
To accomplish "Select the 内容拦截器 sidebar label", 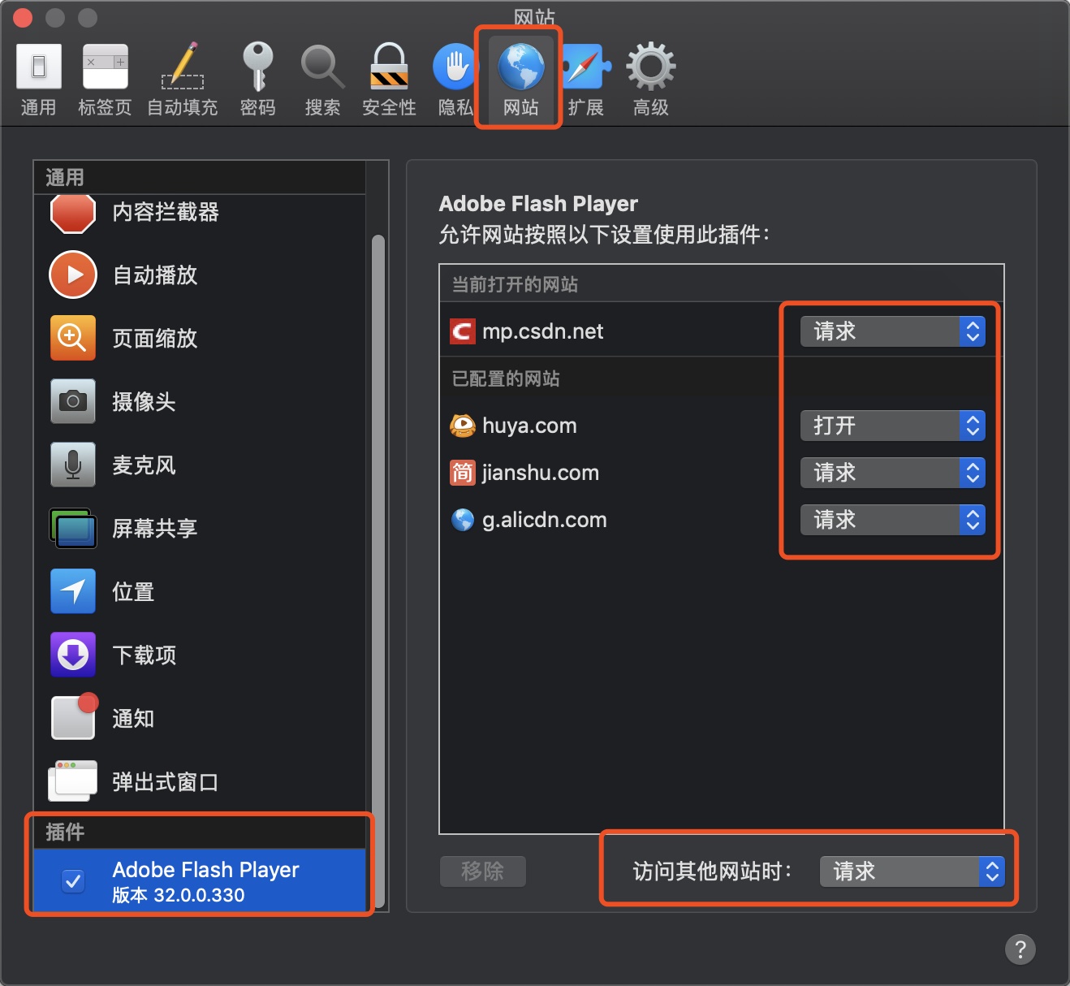I will coord(166,212).
